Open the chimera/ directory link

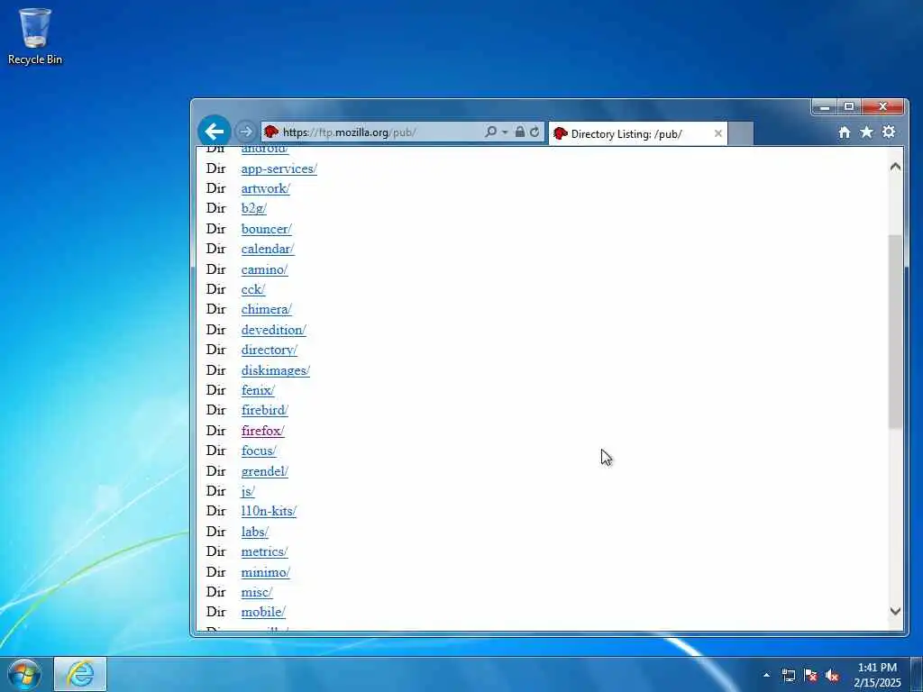coord(267,310)
